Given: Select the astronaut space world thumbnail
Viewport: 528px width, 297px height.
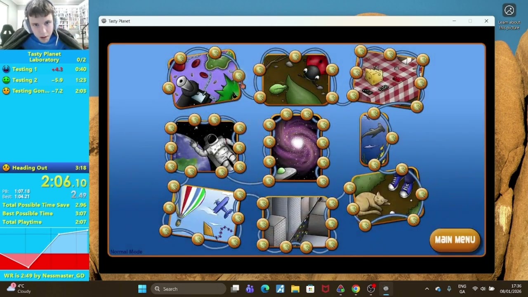Looking at the screenshot, I should [x=205, y=146].
